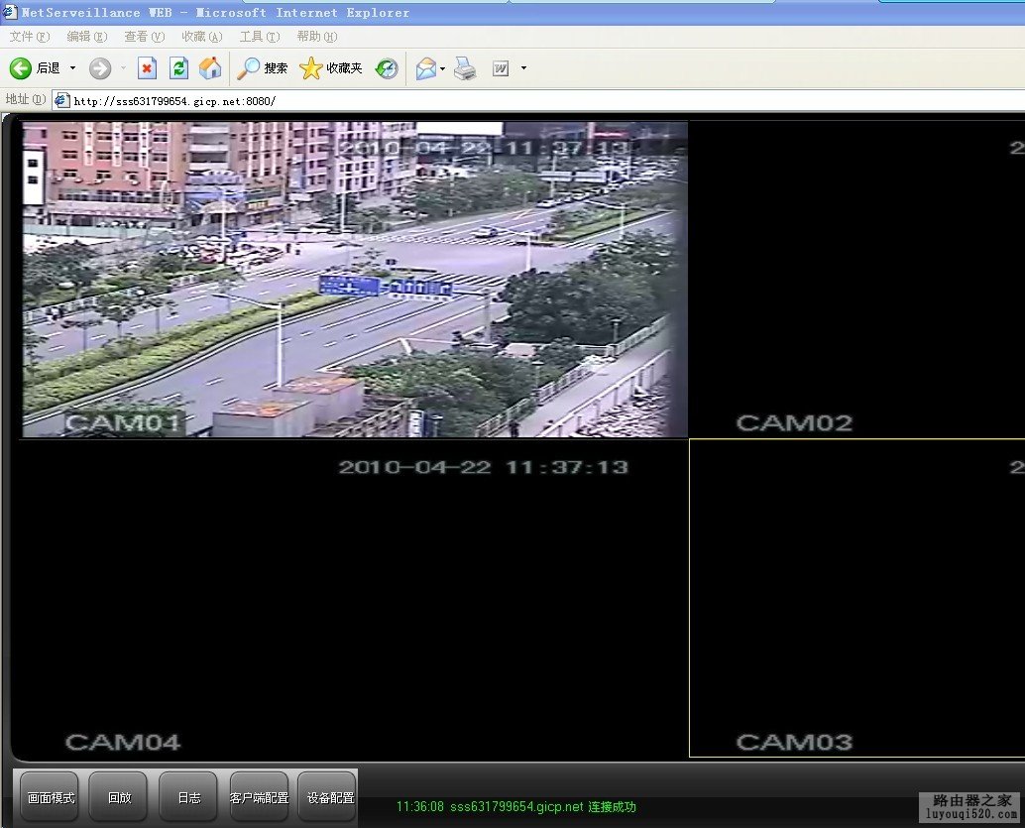
Task: Open the 日志 log button
Action: [187, 796]
